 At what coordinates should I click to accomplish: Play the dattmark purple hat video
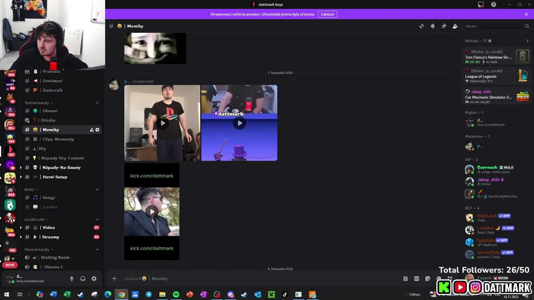[x=239, y=123]
